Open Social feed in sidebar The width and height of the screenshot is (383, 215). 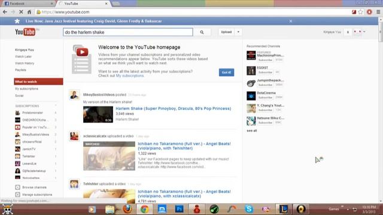[x=19, y=96]
